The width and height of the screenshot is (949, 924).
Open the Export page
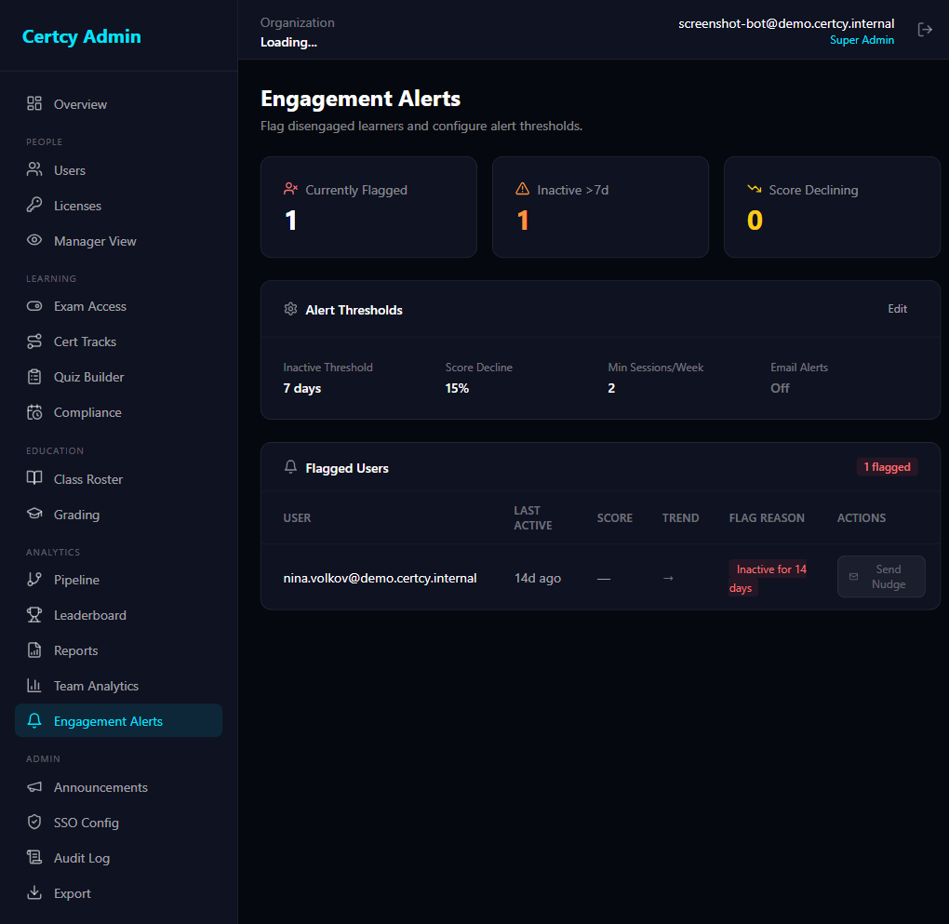pyautogui.click(x=119, y=893)
